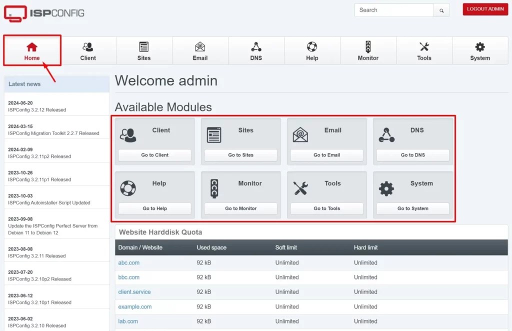Screen dimensions: 512x331
Task: Open the Home tab label
Action: coord(31,58)
